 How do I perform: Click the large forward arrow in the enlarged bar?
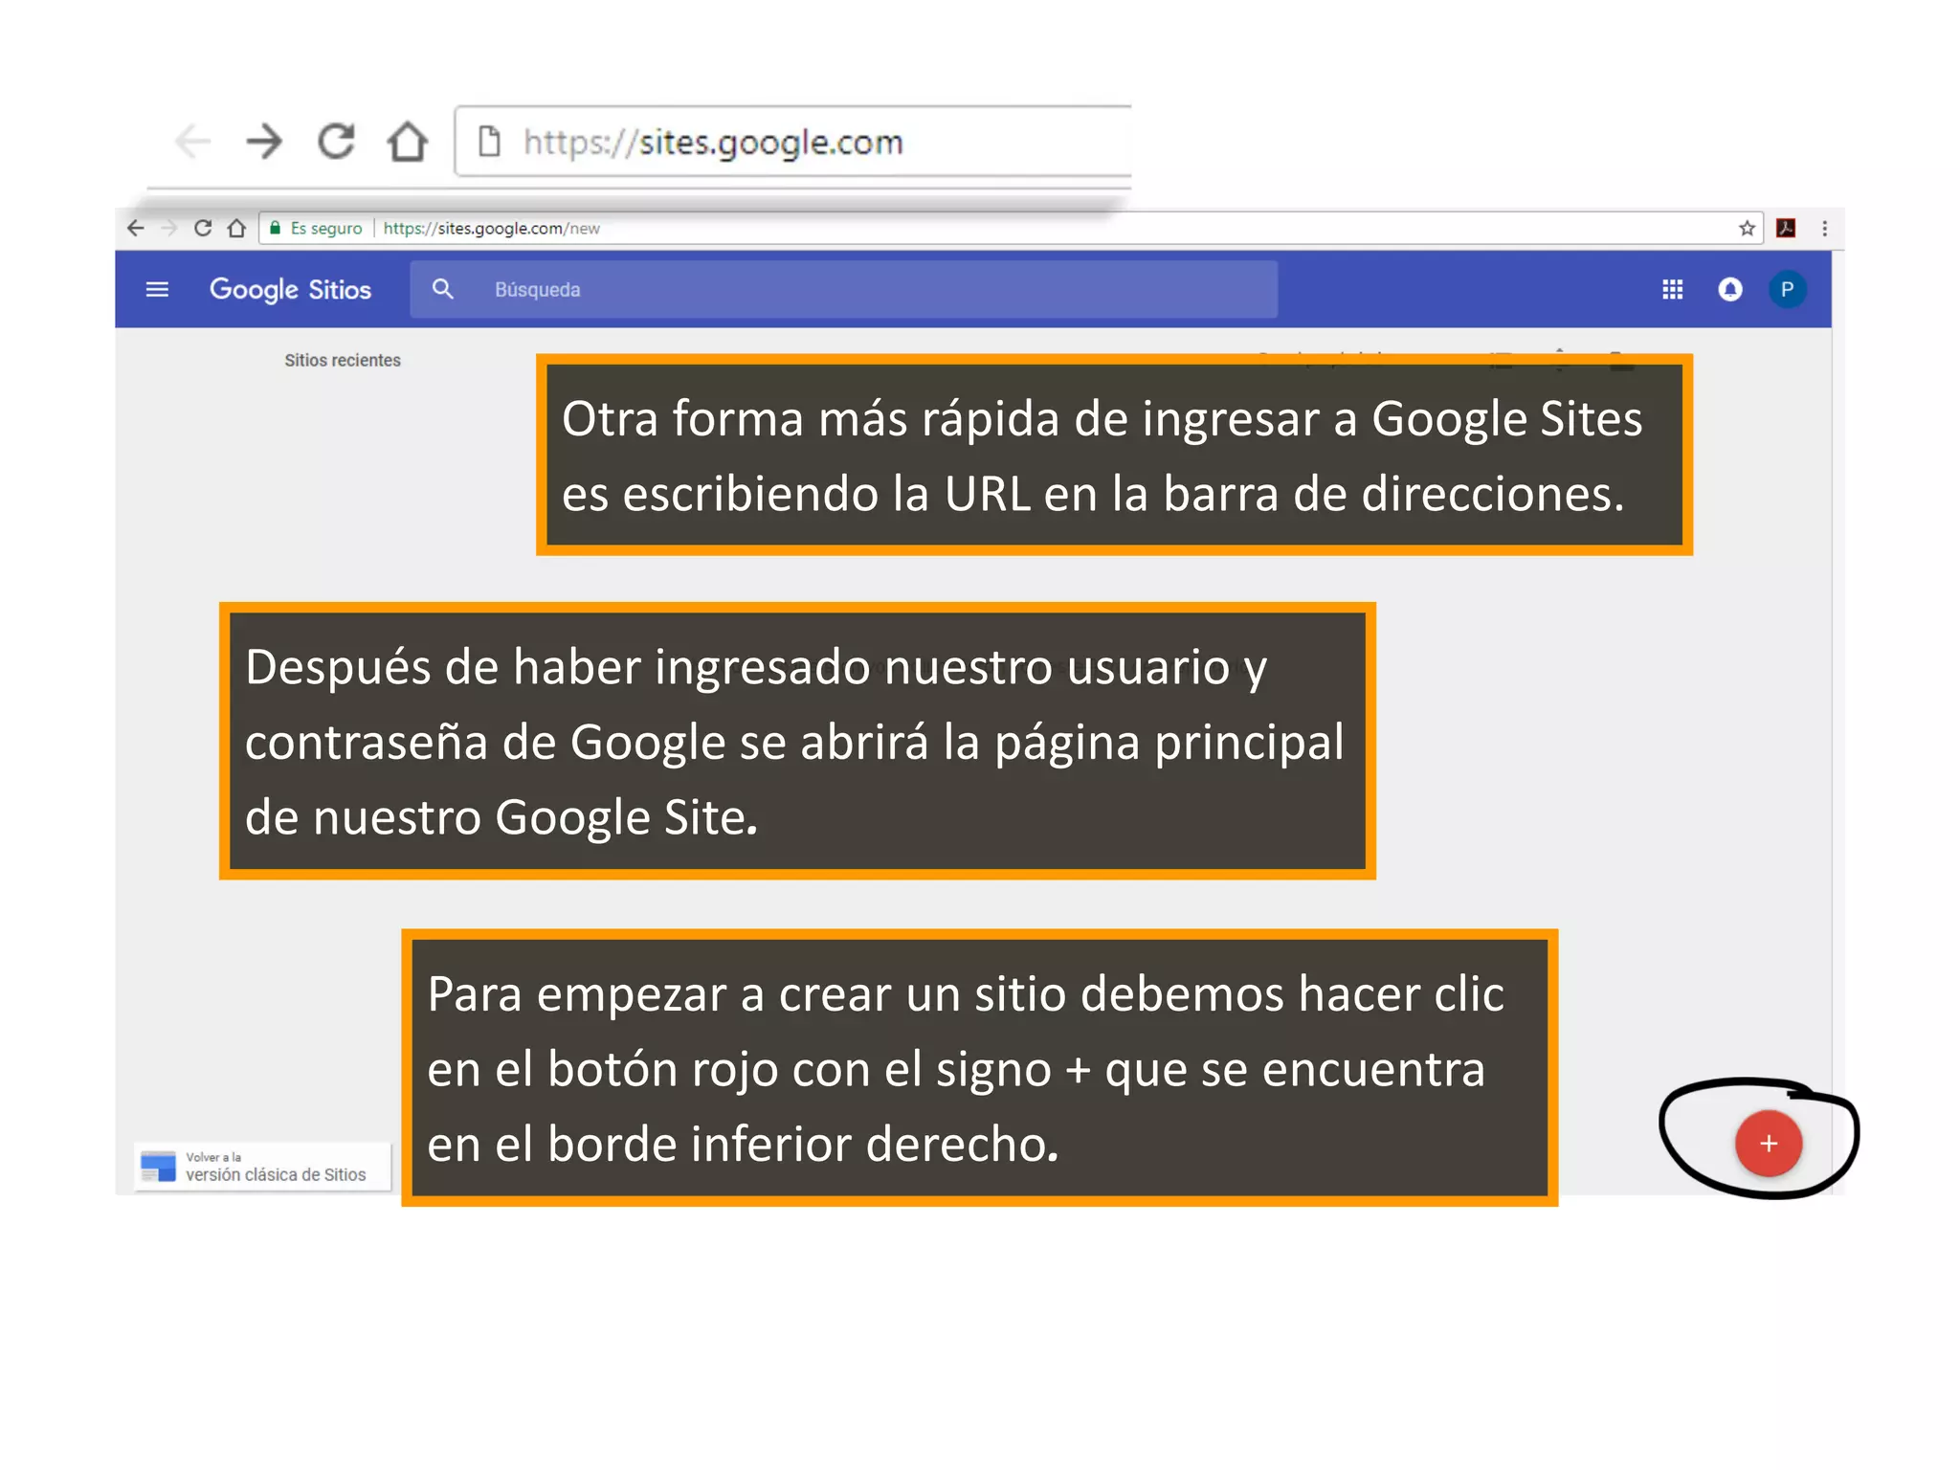[264, 142]
